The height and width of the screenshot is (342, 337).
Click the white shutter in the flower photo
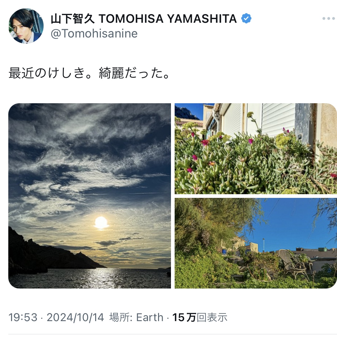pos(278,120)
